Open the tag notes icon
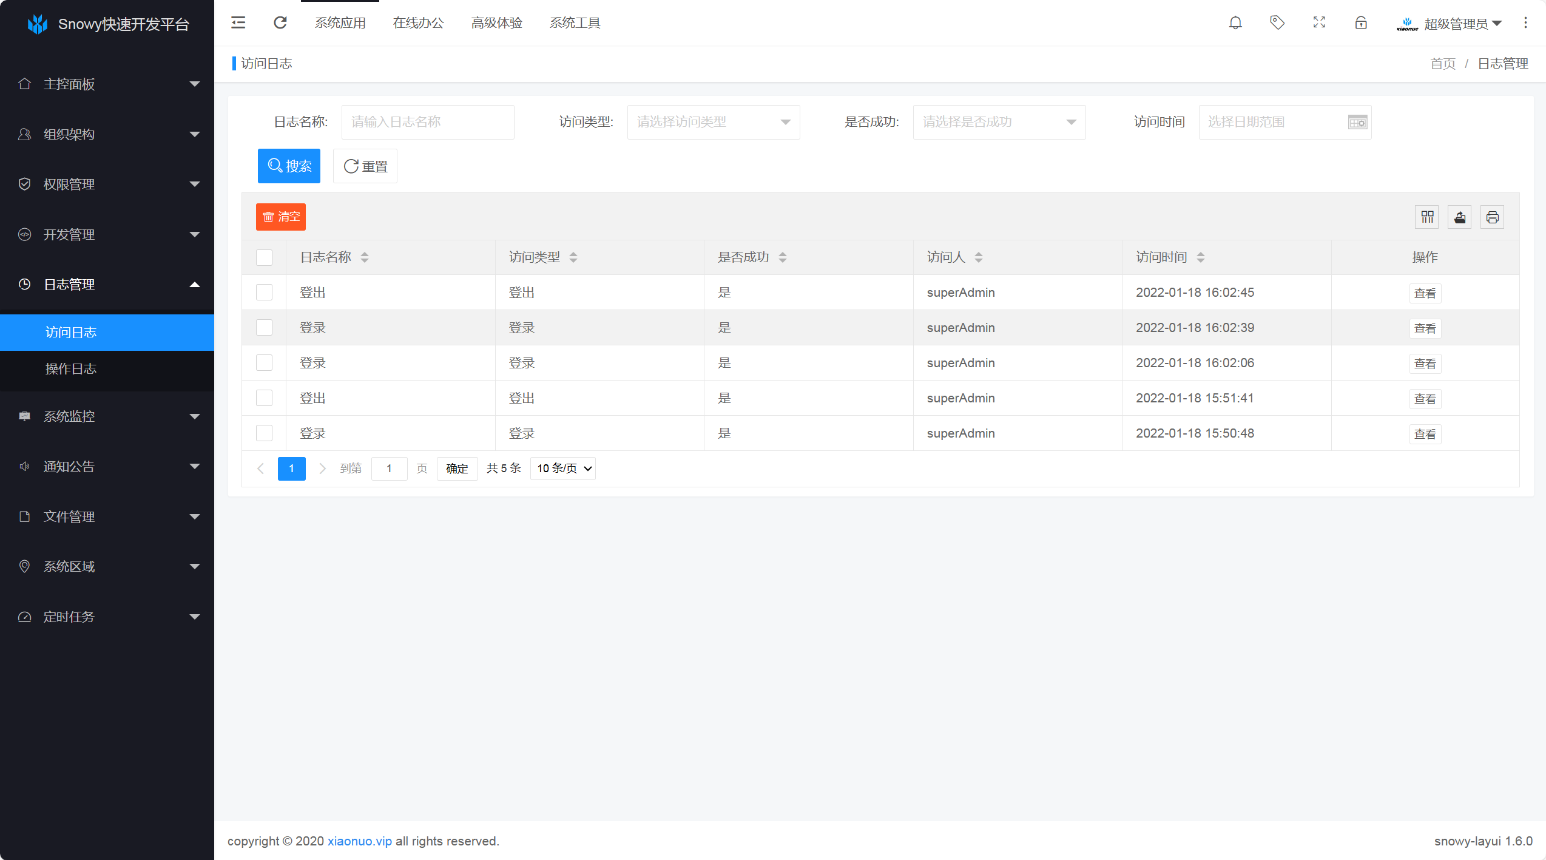 coord(1277,23)
